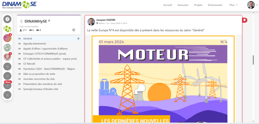Open settings gear next to DINAMHySE title

[49, 21]
